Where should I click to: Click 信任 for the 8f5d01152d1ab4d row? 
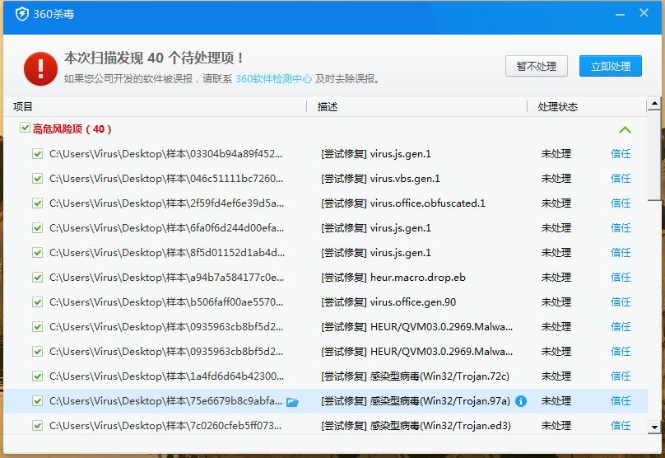click(621, 253)
